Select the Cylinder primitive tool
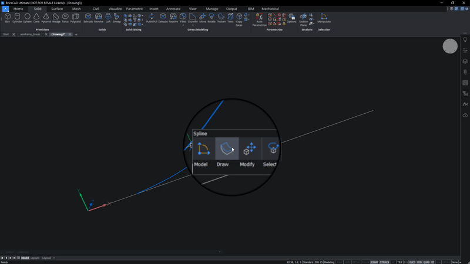 pos(17,18)
